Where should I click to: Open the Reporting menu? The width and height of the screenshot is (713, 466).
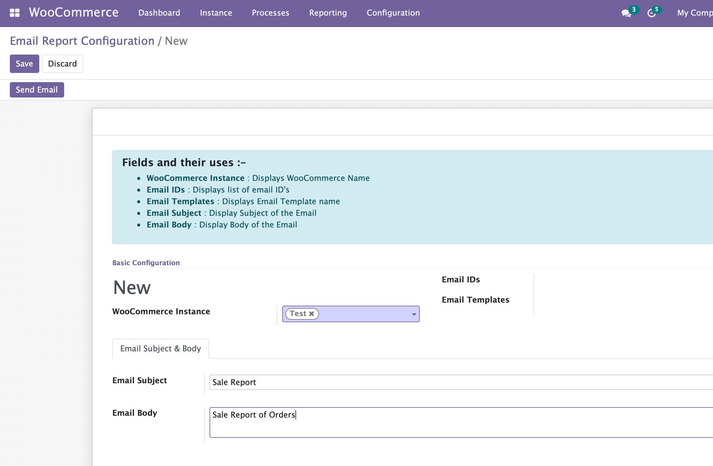click(x=328, y=13)
